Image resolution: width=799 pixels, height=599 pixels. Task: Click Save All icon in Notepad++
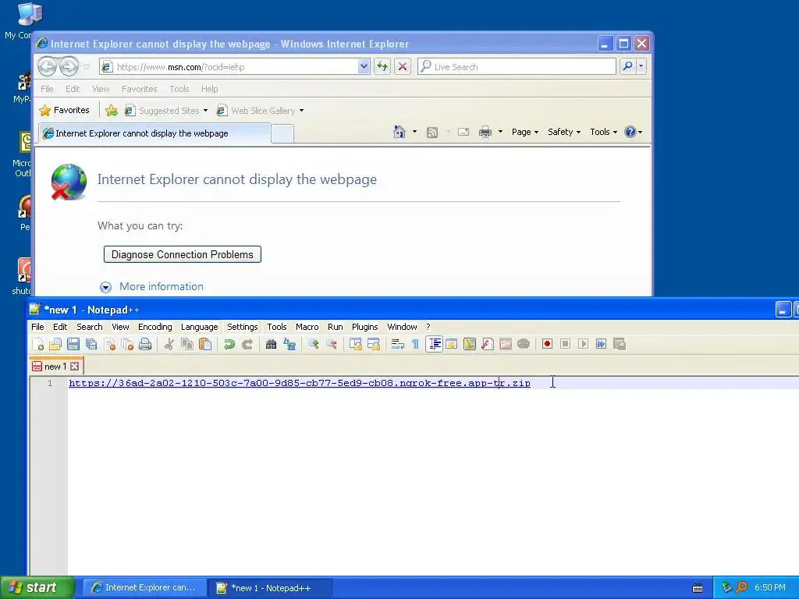92,344
